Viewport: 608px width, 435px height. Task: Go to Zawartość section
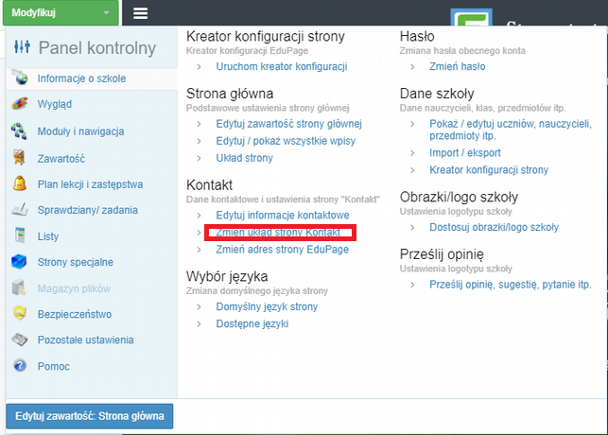tap(61, 159)
